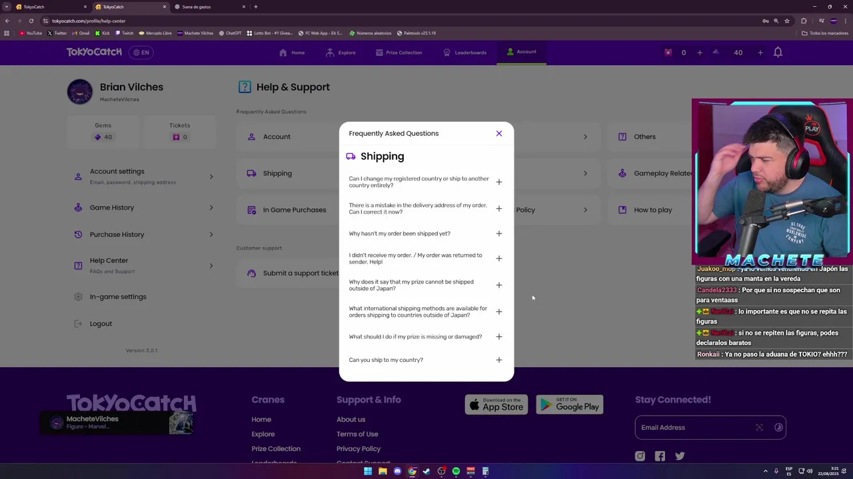Screen dimensions: 853x479
Task: Open the Prize Collection tab
Action: tap(398, 53)
